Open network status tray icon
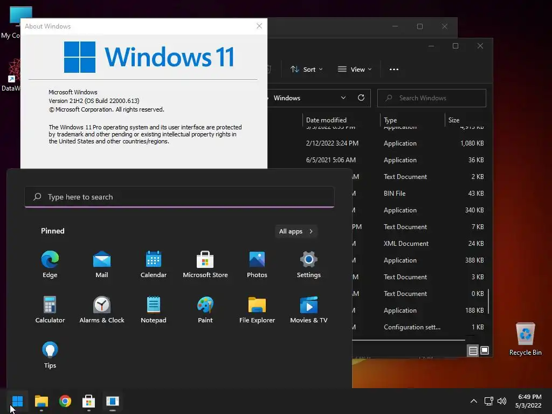Image resolution: width=552 pixels, height=414 pixels. point(488,401)
